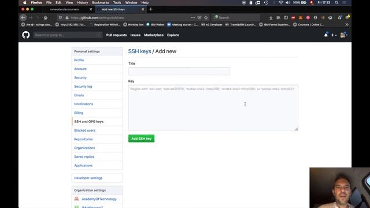Viewport: 370px width, 208px height.
Task: Select SSH and GPG keys
Action: click(88, 121)
